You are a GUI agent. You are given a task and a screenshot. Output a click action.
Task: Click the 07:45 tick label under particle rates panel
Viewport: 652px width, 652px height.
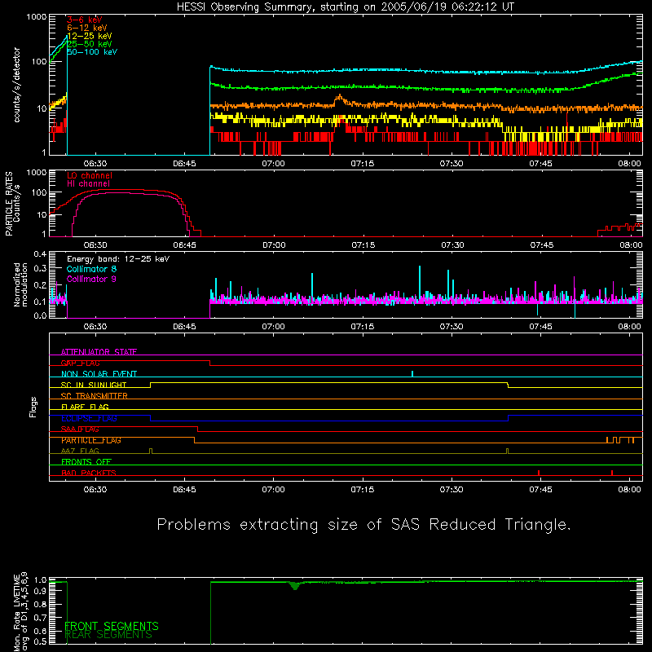pos(541,245)
